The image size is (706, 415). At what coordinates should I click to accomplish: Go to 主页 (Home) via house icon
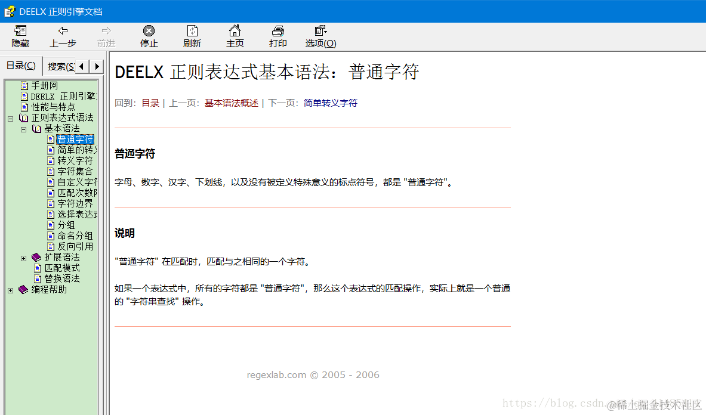click(x=235, y=30)
